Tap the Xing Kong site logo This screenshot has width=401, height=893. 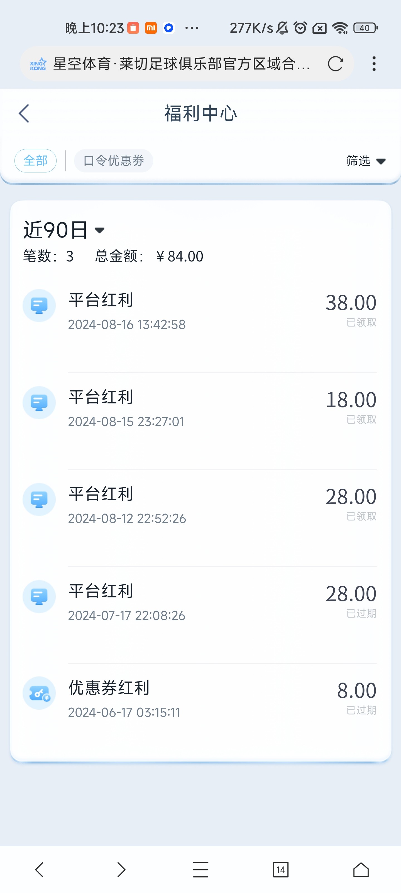(38, 64)
